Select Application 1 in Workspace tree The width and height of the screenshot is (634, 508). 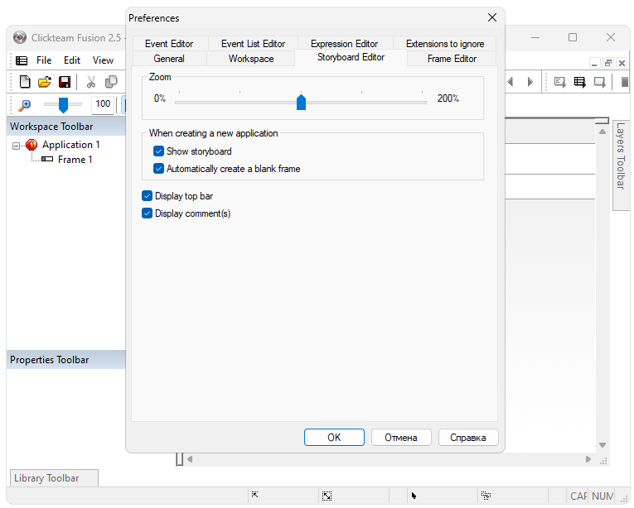71,145
